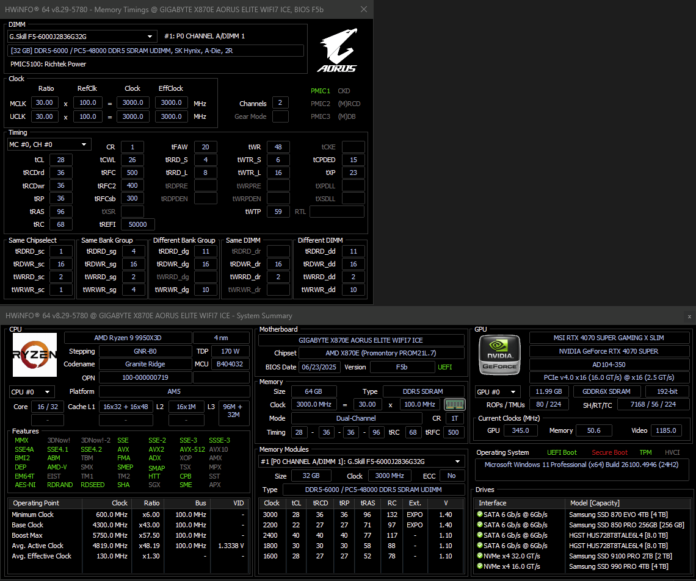Click the tCPDED value 15
The image size is (696, 581).
(x=353, y=160)
